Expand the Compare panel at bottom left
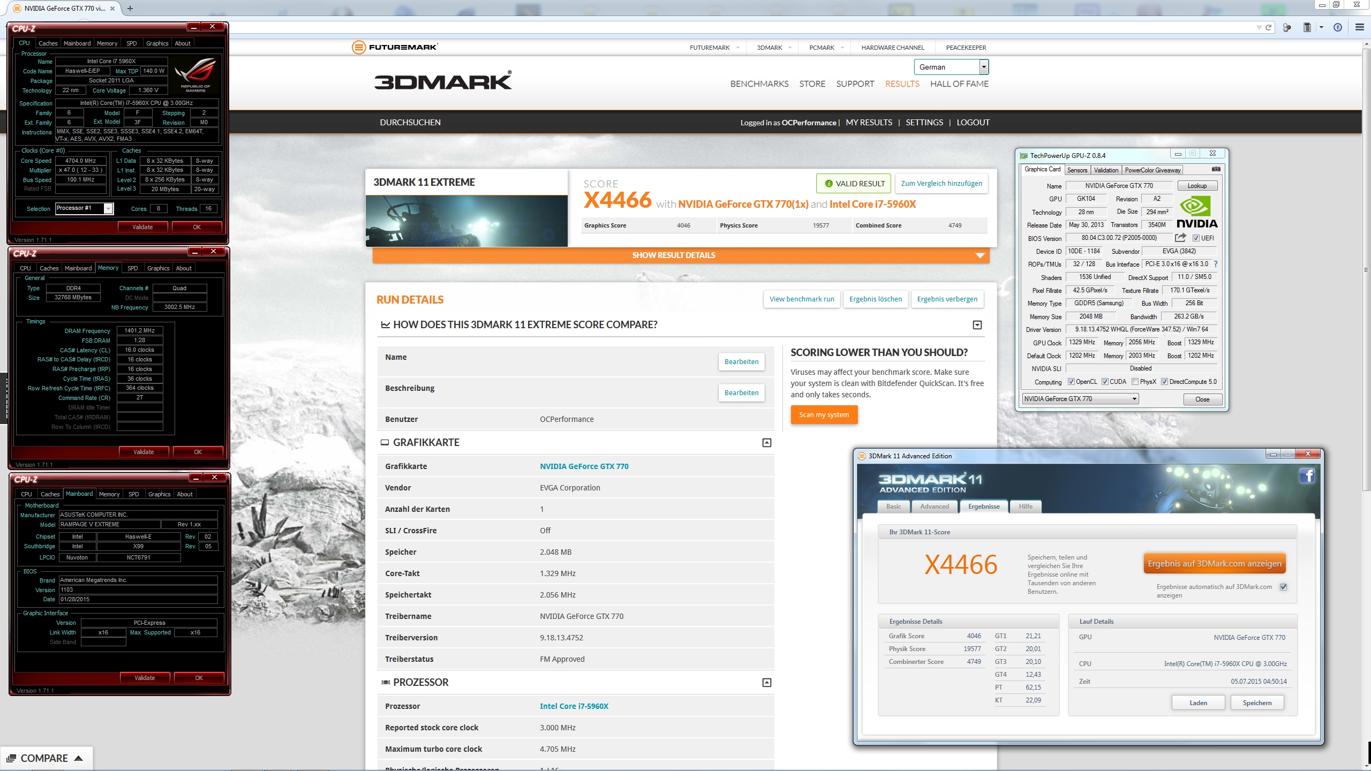 click(x=79, y=758)
